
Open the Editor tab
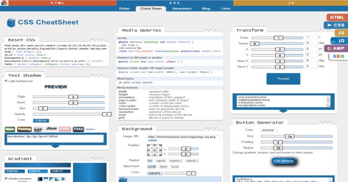point(124,8)
